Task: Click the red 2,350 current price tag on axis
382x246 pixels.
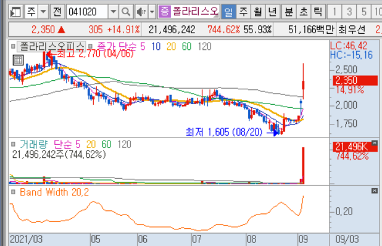Action: click(x=355, y=81)
